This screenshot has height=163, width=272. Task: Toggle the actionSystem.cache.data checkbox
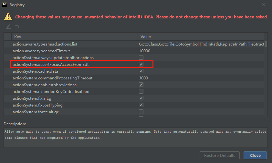click(141, 71)
